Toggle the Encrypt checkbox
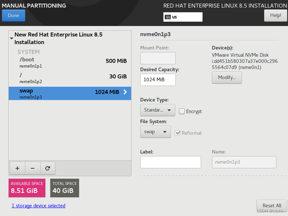The image size is (288, 216). [x=181, y=111]
